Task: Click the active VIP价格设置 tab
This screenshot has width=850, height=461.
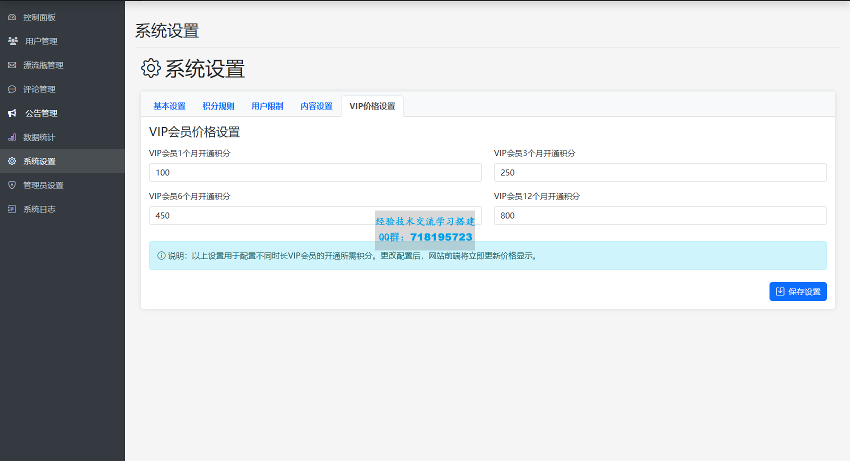Action: point(372,106)
